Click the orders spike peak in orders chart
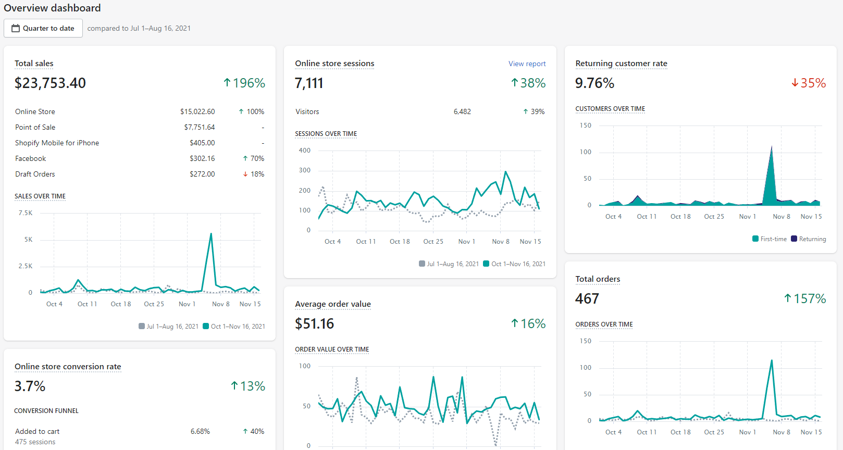Viewport: 843px width, 450px height. 772,360
